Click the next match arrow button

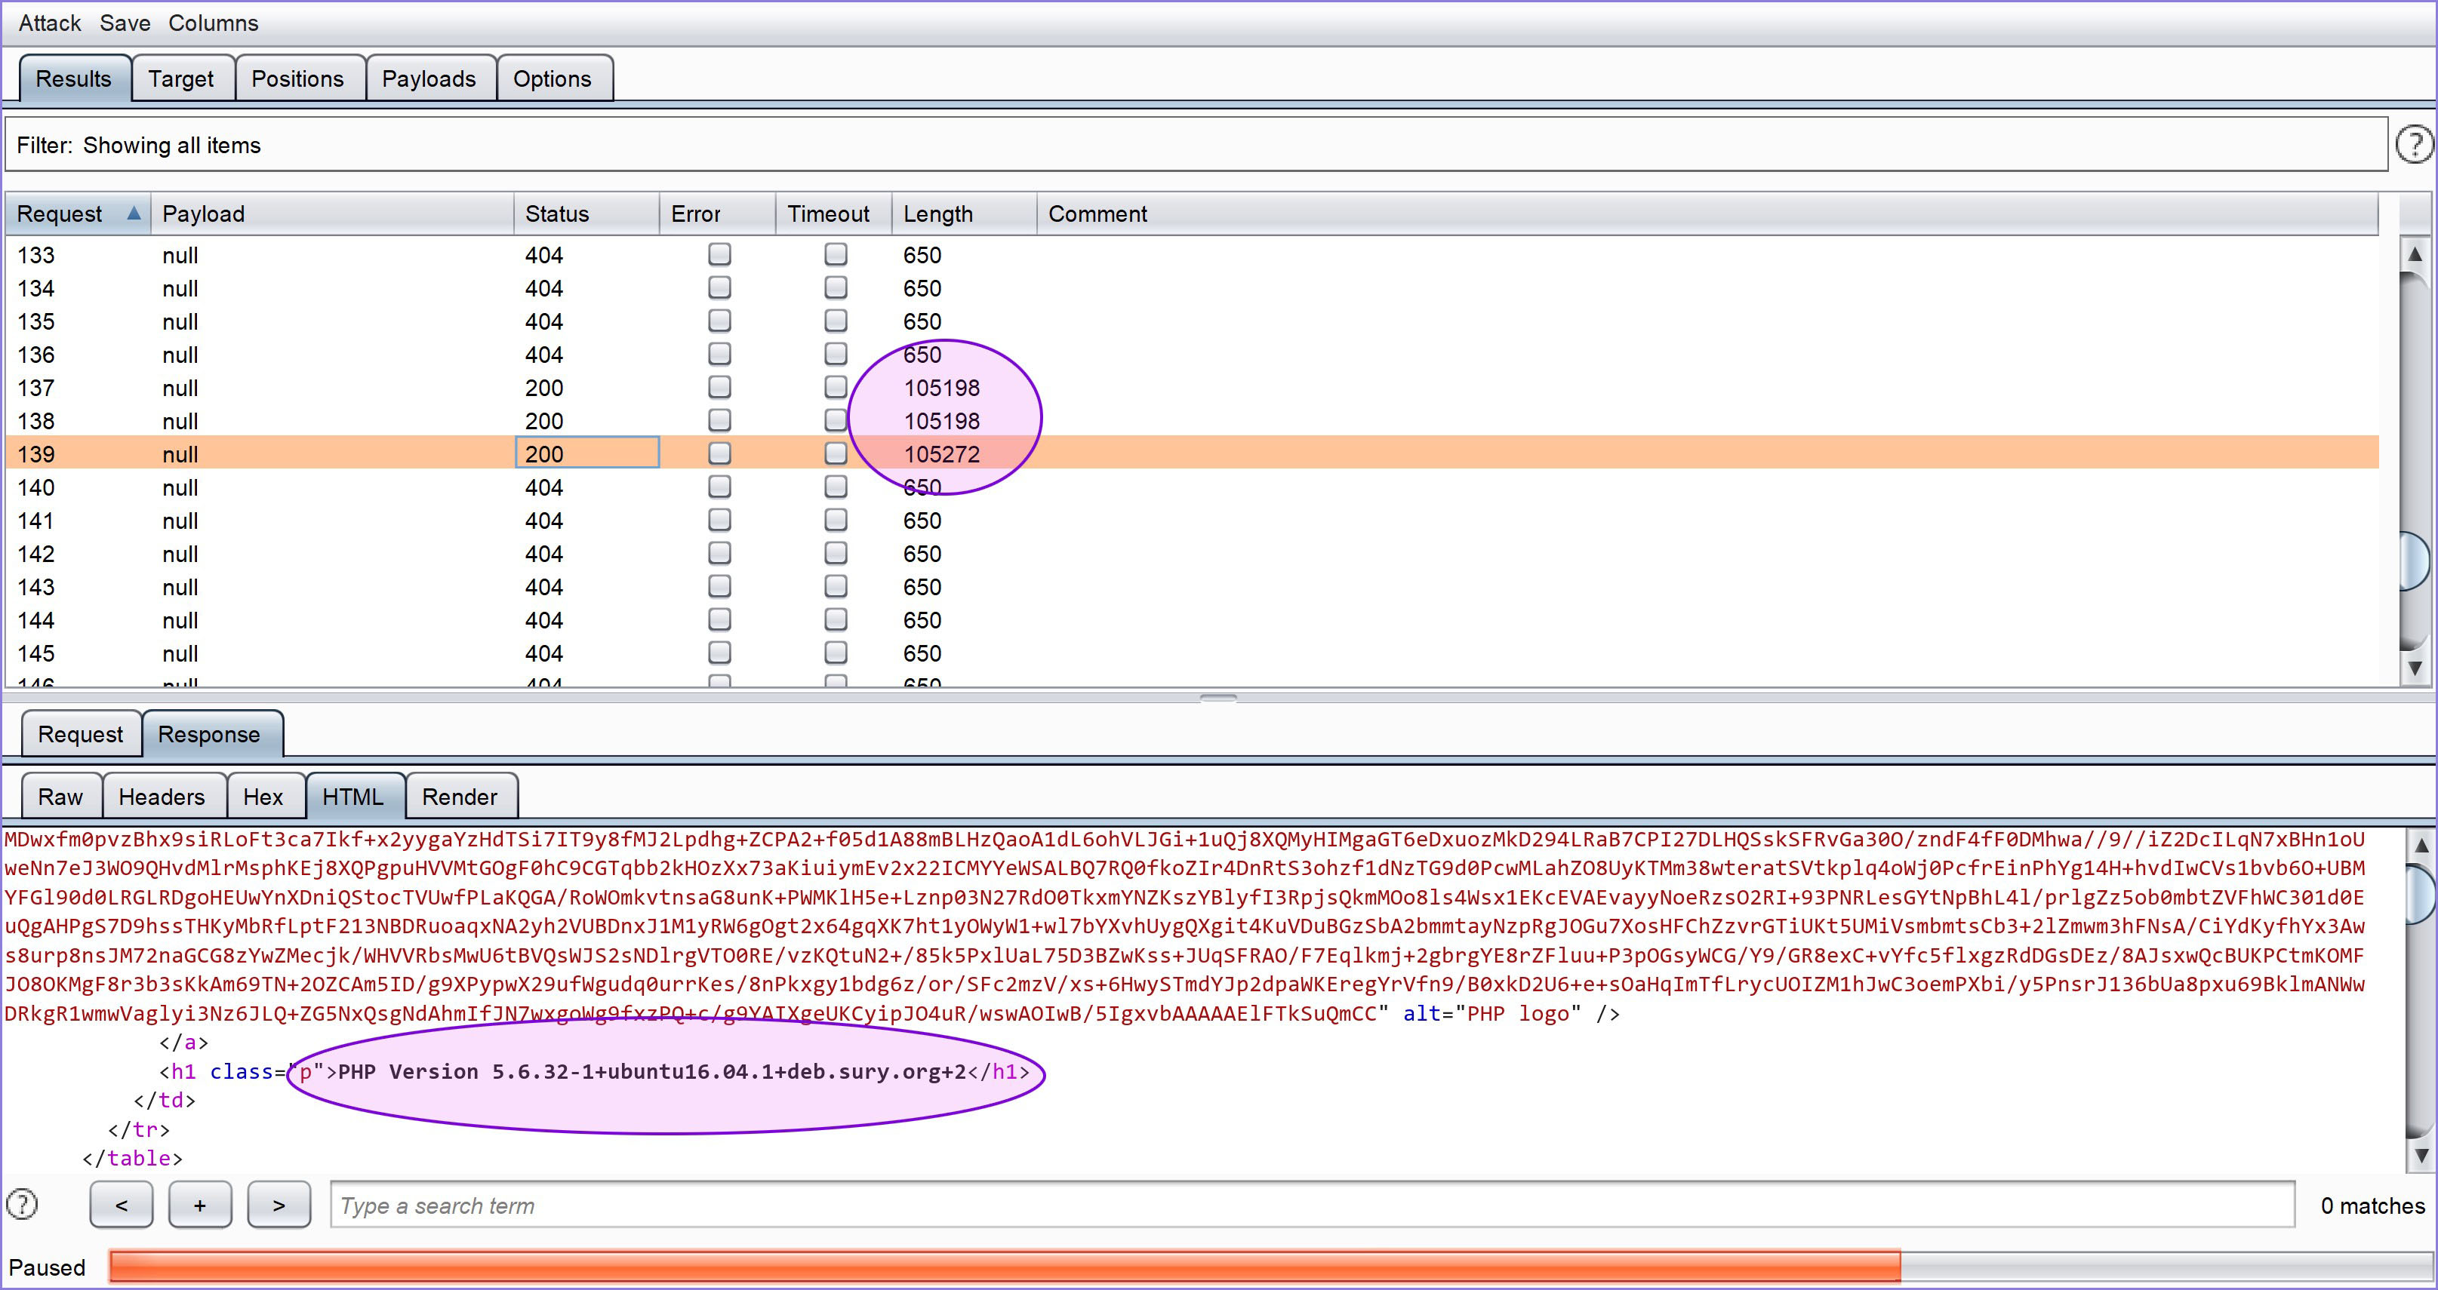coord(279,1204)
